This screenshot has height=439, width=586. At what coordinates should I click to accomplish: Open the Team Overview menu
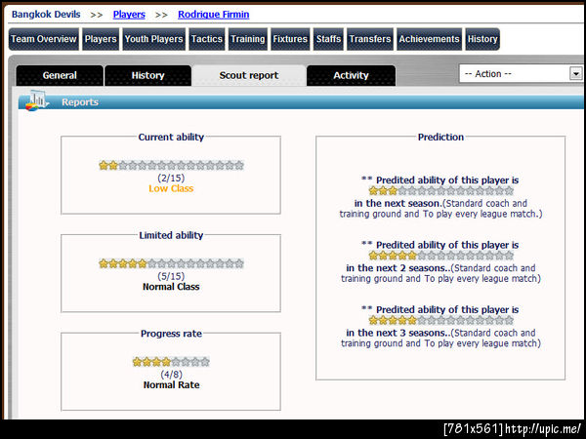(x=44, y=39)
